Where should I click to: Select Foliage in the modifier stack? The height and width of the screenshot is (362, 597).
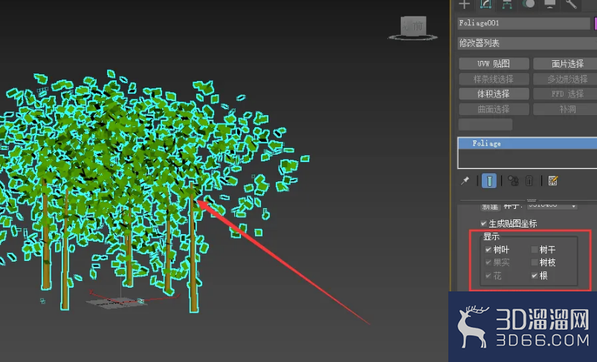tap(527, 143)
